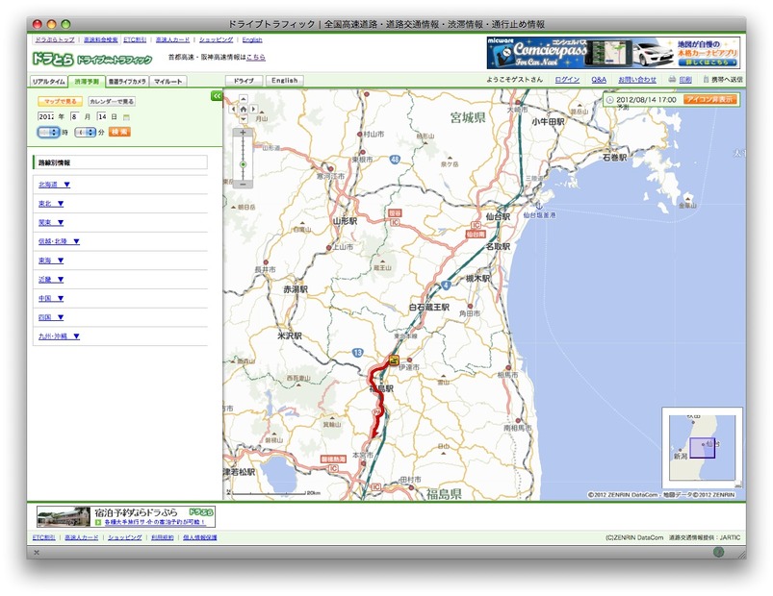
Task: Select カレンダーで見る view mode
Action: (x=112, y=101)
